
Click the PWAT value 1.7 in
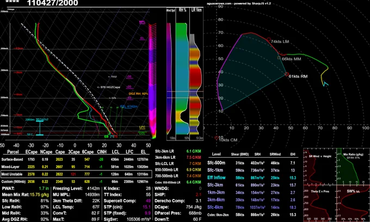coord(44,188)
